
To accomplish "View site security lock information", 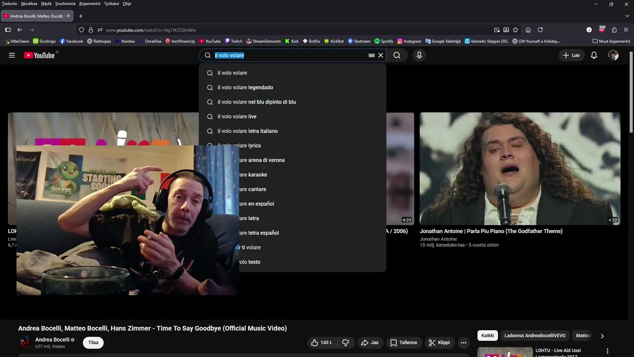I will click(91, 30).
